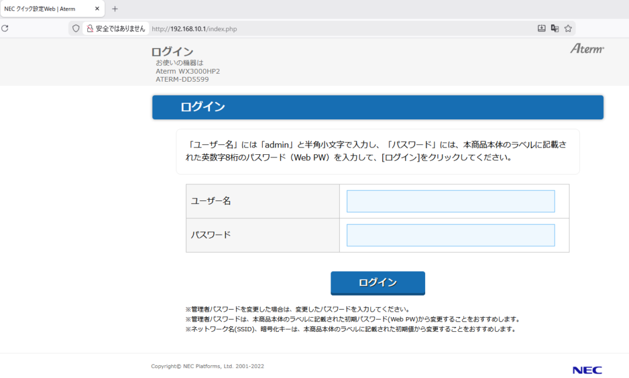Reload the page with the refresh icon

(x=5, y=28)
